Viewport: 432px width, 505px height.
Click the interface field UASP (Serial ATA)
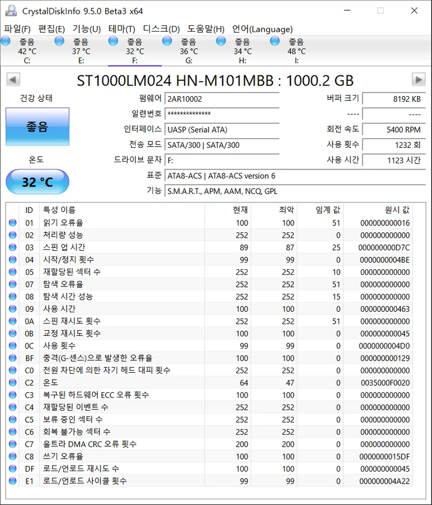(x=222, y=129)
